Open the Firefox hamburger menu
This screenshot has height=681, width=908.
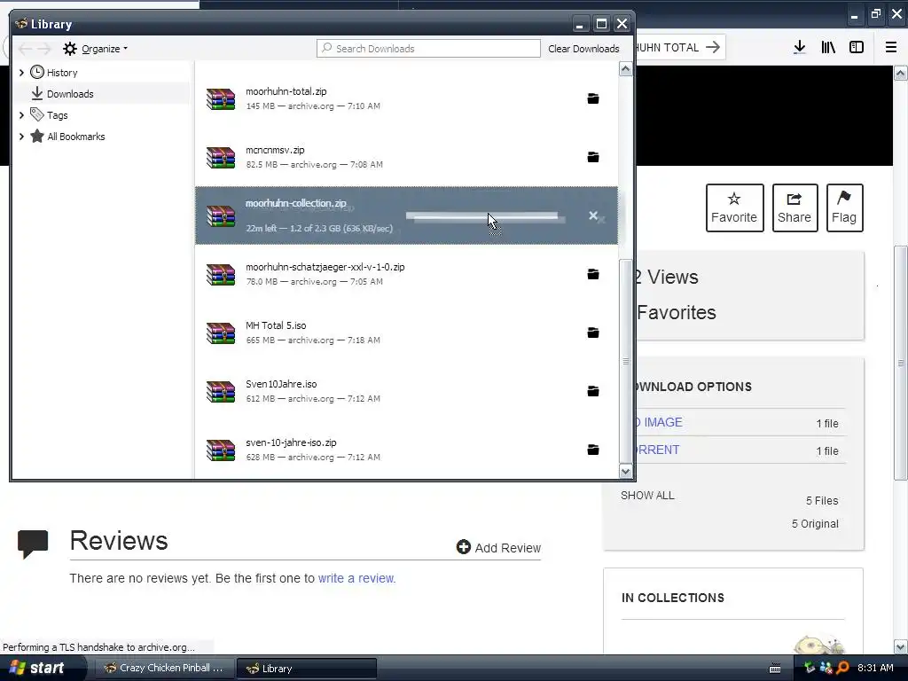tap(890, 48)
